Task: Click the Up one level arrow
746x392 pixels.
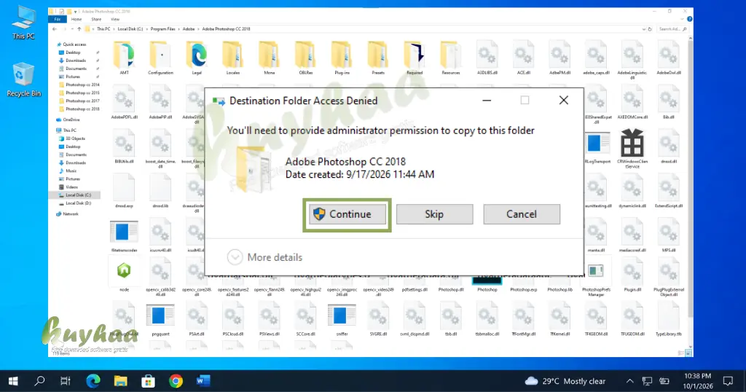Action: point(79,29)
